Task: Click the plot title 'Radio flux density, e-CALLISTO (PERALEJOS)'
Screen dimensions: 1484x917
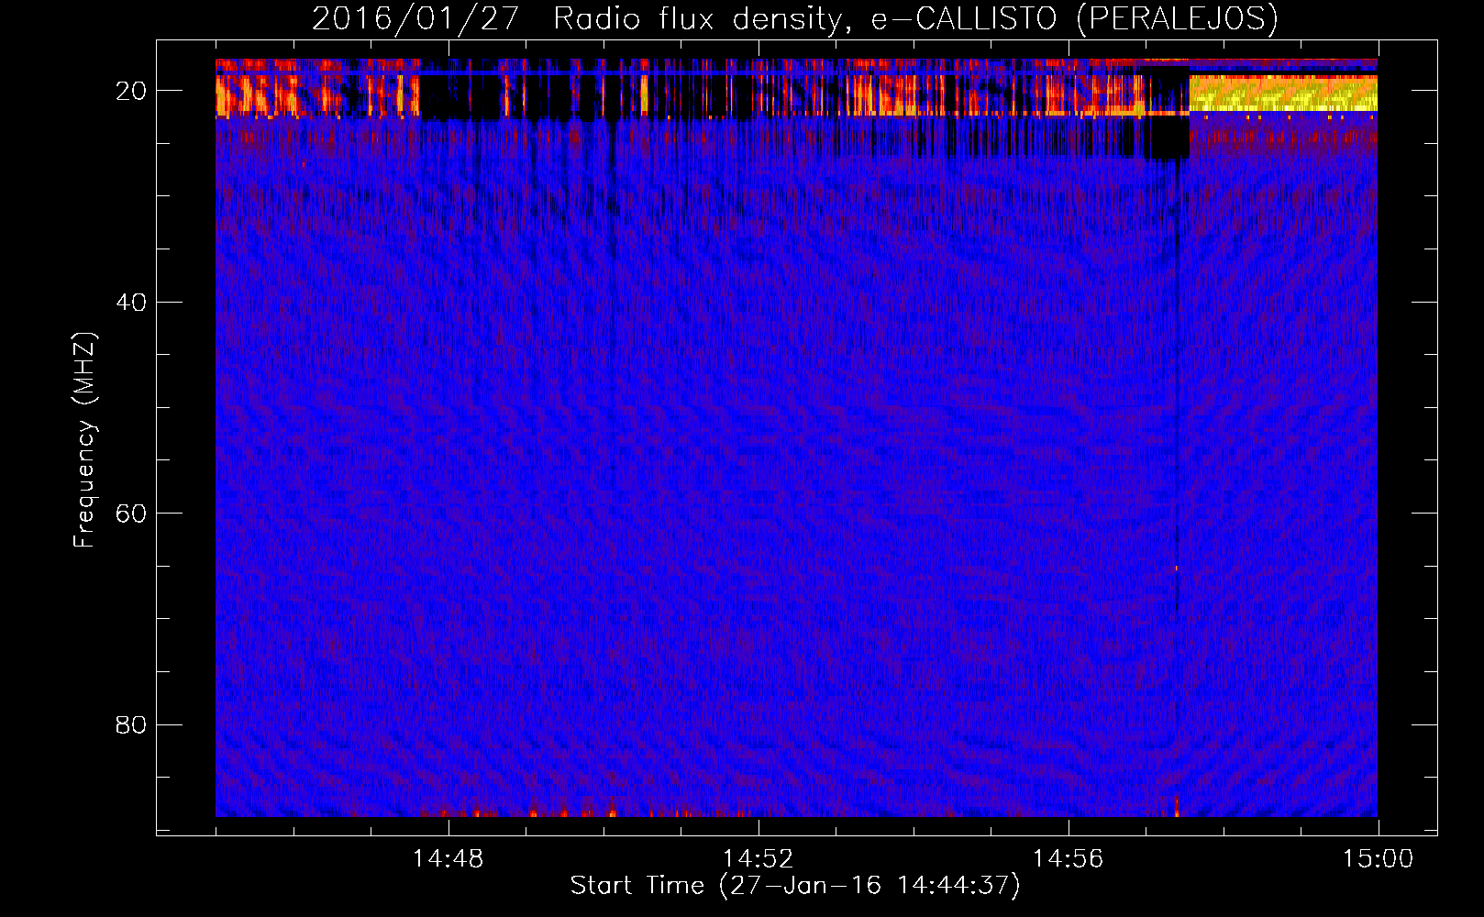Action: [915, 18]
